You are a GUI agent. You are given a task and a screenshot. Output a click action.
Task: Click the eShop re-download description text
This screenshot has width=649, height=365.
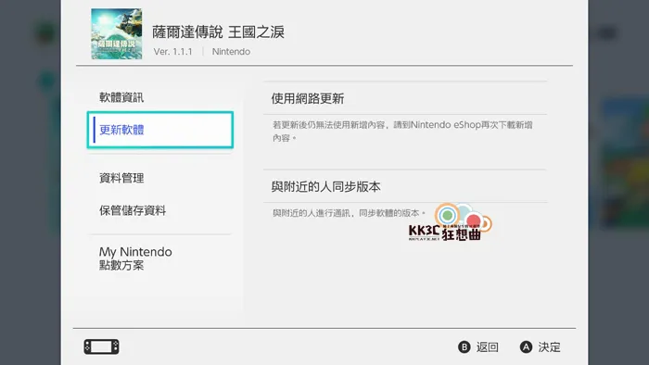pyautogui.click(x=402, y=131)
